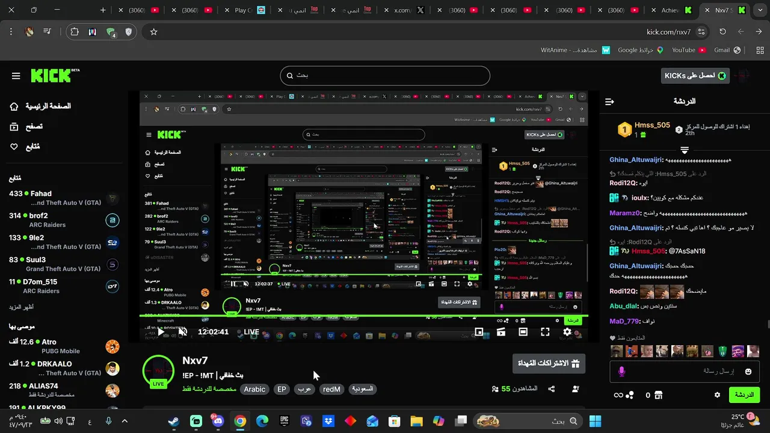Click Hmss_505 top gifter entry
The image size is (770, 433).
pyautogui.click(x=644, y=129)
